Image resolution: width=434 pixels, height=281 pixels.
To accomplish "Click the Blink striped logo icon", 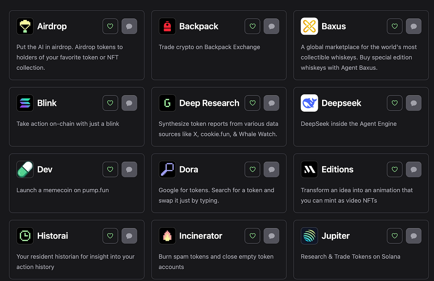I will [x=25, y=103].
